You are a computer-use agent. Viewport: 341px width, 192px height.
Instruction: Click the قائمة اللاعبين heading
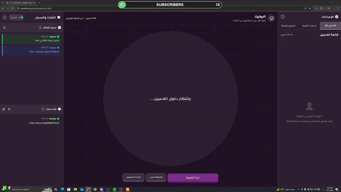[329, 35]
